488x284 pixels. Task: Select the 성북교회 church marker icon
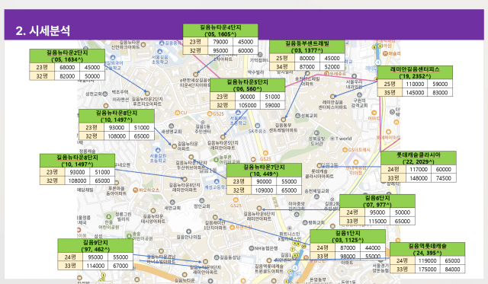click(x=297, y=116)
